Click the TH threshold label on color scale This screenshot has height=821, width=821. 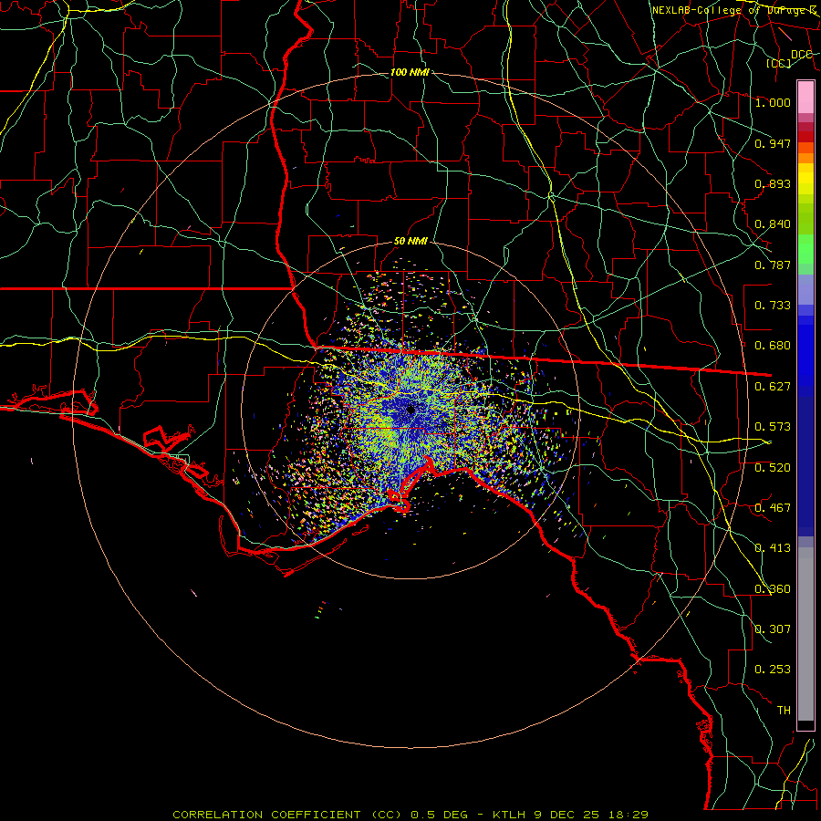(x=784, y=711)
